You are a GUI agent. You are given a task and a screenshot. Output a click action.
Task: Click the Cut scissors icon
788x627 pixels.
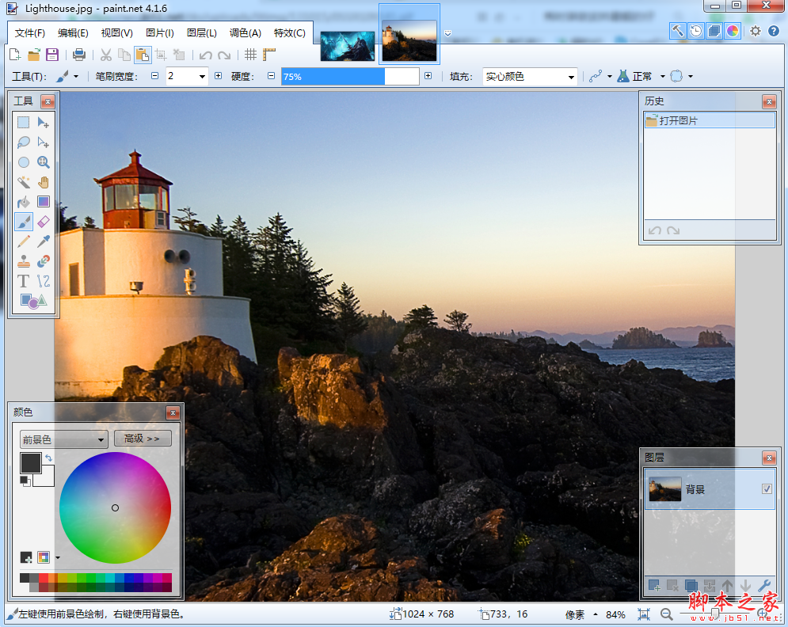106,55
